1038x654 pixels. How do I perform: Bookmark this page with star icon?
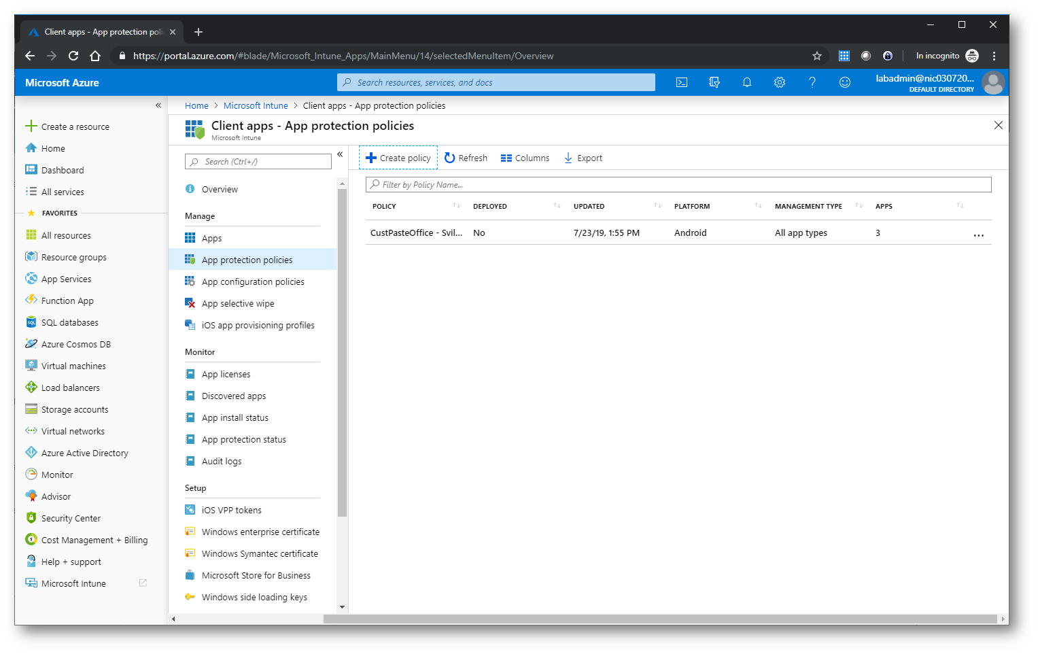(x=817, y=56)
